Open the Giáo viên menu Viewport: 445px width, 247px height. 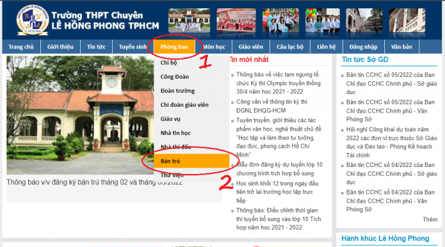pyautogui.click(x=251, y=47)
